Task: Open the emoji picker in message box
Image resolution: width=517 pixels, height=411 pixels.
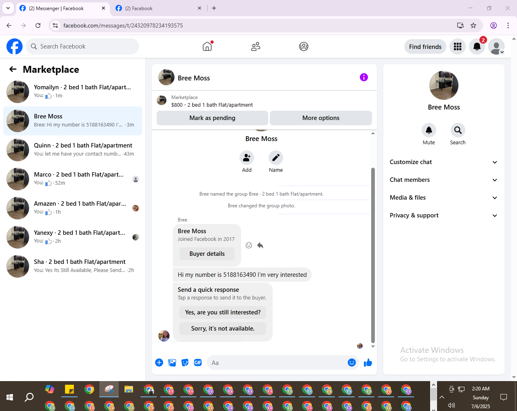Action: (x=352, y=363)
